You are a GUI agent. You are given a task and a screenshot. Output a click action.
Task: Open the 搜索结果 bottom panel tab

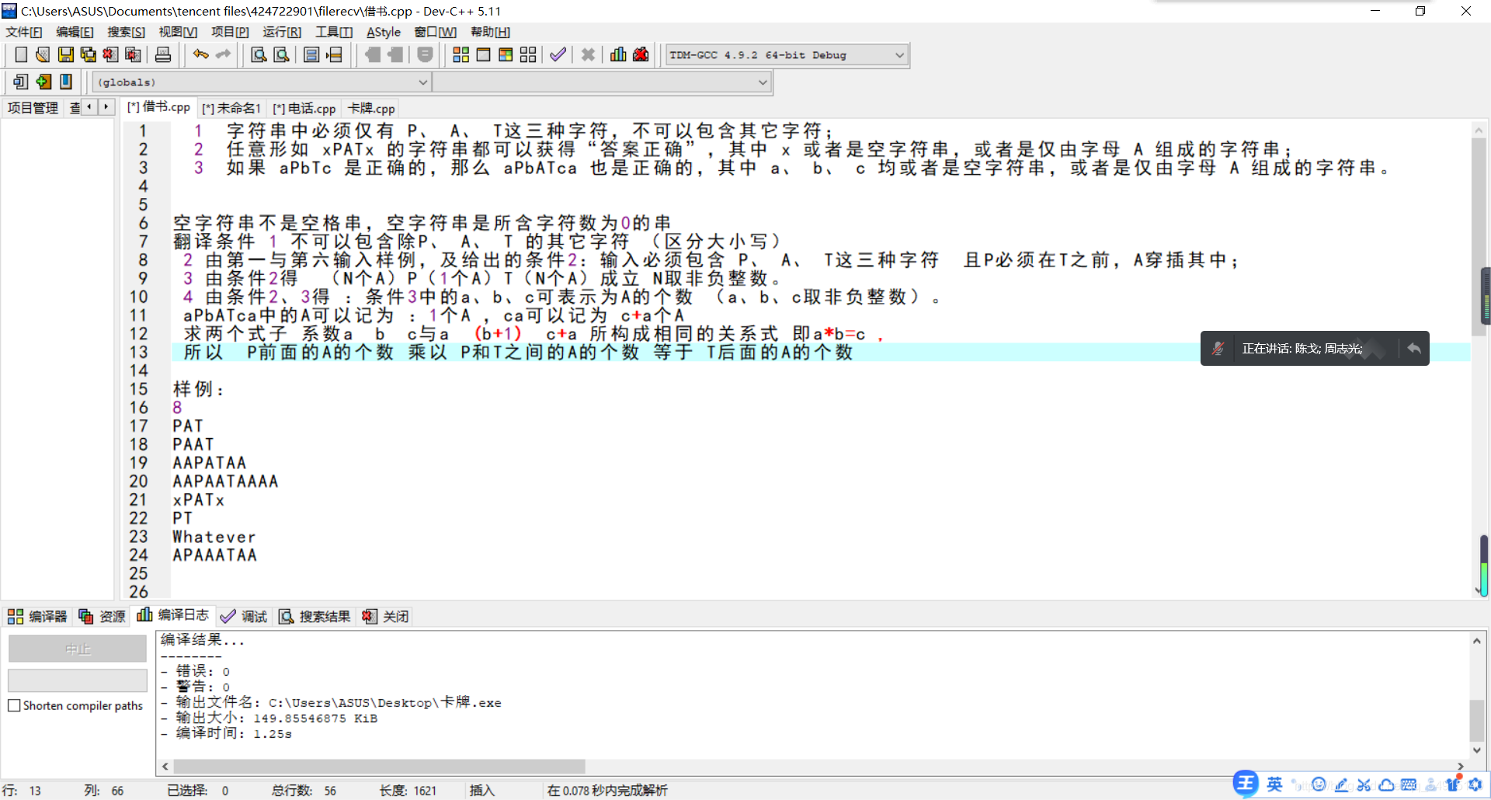[315, 616]
